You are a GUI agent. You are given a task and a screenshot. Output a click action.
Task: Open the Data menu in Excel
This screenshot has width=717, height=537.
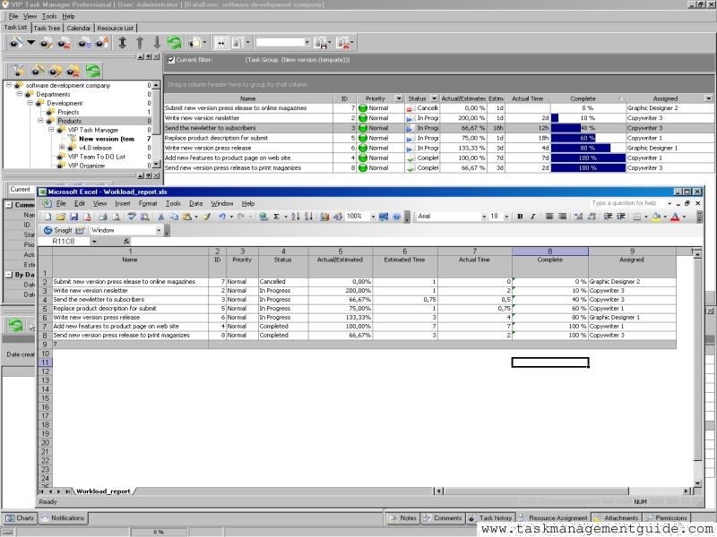point(195,204)
